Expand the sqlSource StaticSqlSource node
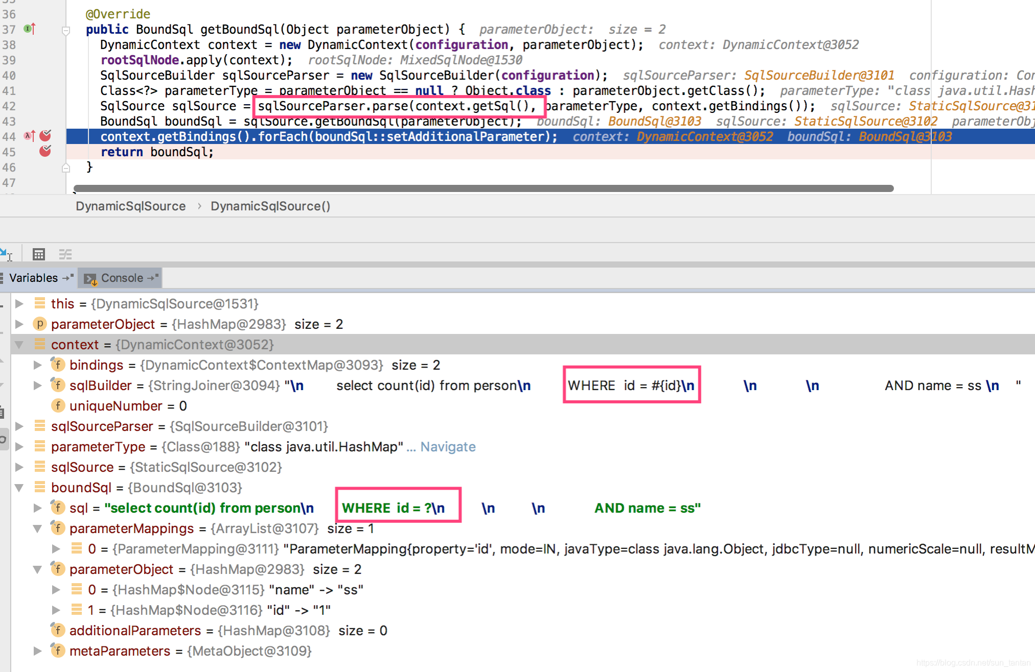Image resolution: width=1035 pixels, height=672 pixels. (19, 467)
